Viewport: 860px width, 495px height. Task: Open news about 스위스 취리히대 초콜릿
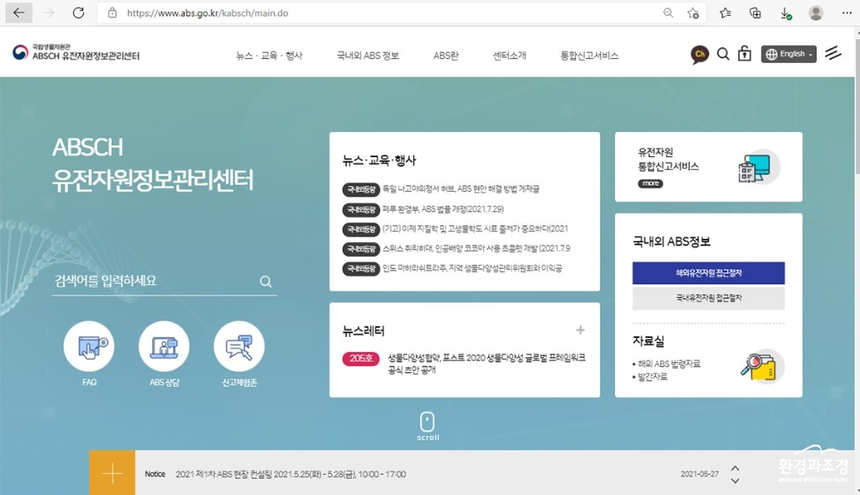point(476,249)
